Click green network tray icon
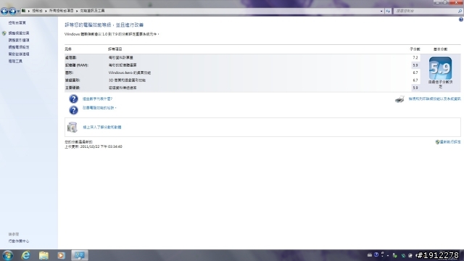Viewport: 464px width, 261px height. [403, 255]
